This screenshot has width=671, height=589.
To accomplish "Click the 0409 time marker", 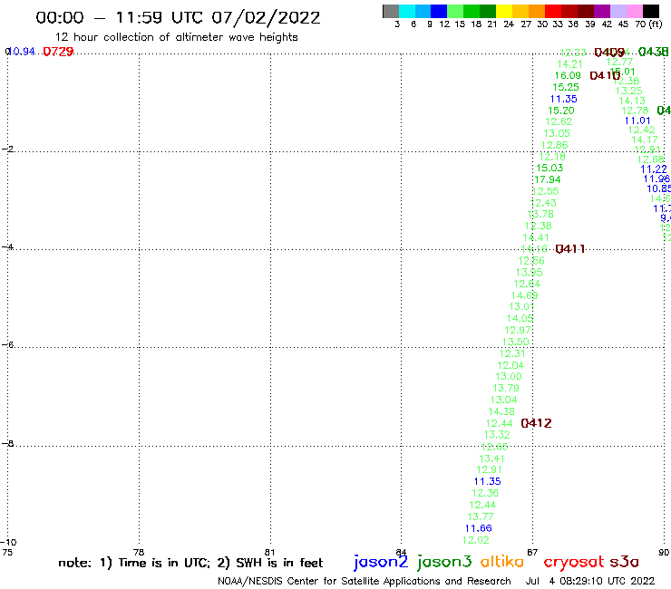I will tap(609, 53).
